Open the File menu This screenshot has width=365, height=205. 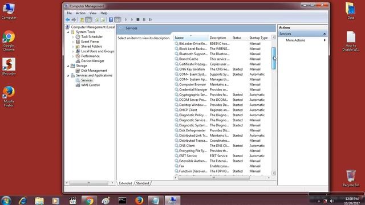click(69, 13)
